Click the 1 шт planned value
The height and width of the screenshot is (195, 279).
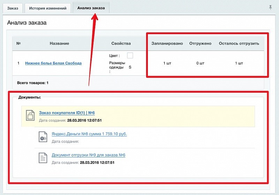point(167,63)
